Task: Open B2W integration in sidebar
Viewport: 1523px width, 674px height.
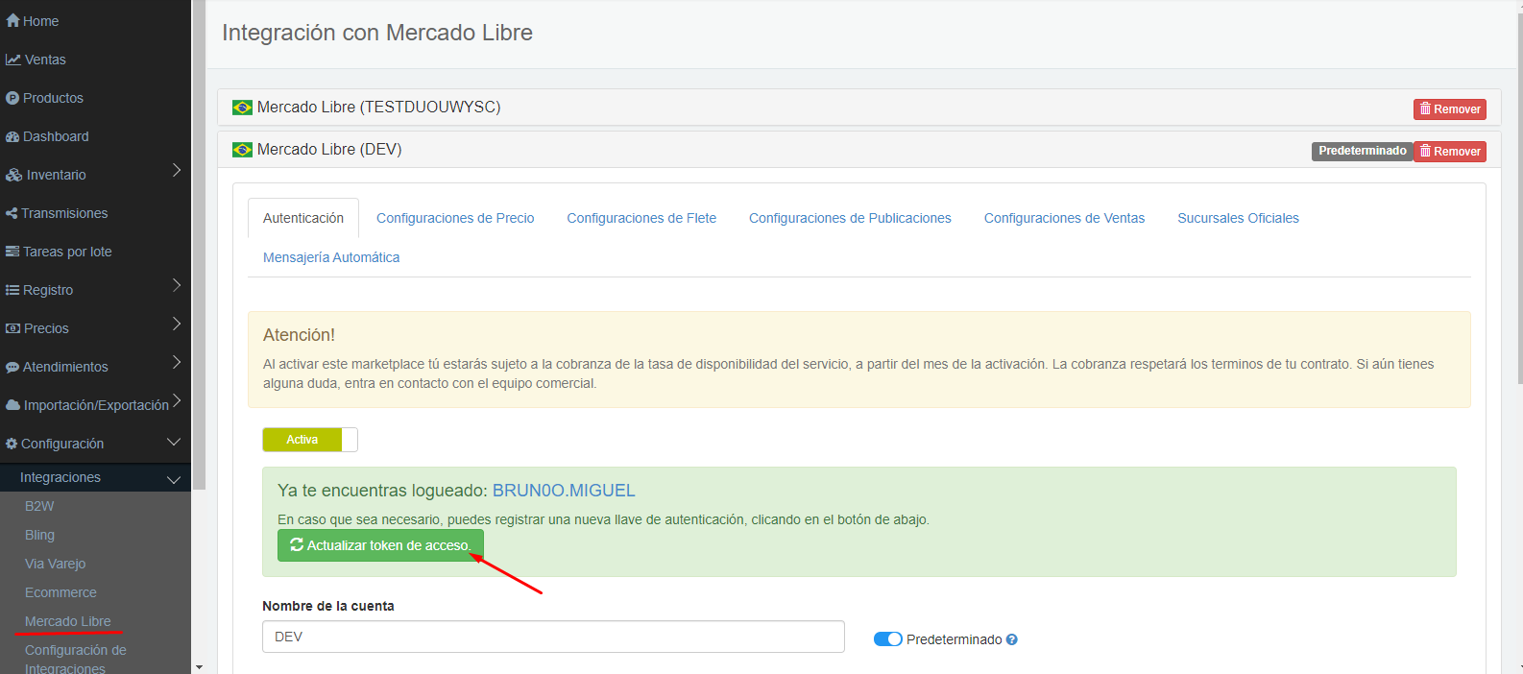Action: (39, 506)
